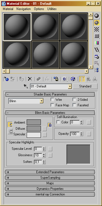
Task: Click the Specular color swatch
Action: (34, 135)
